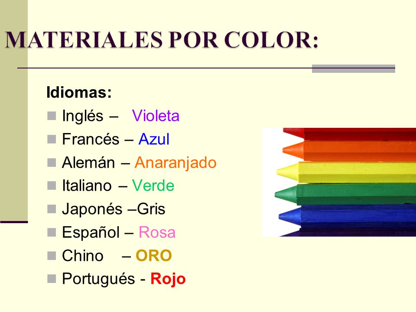Click the pink Rosa text
This screenshot has width=416, height=312.
point(157,232)
